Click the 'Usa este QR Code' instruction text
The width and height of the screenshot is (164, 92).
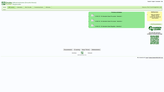pyautogui.click(x=155, y=33)
